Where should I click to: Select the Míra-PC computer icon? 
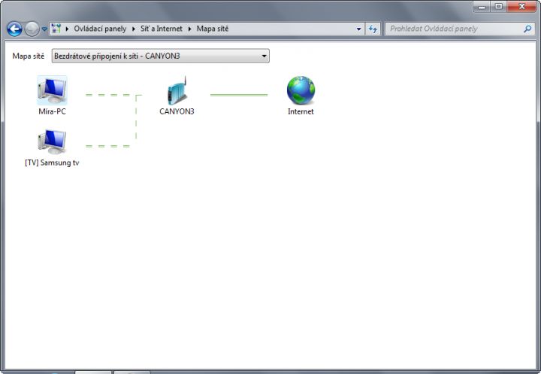pyautogui.click(x=52, y=90)
